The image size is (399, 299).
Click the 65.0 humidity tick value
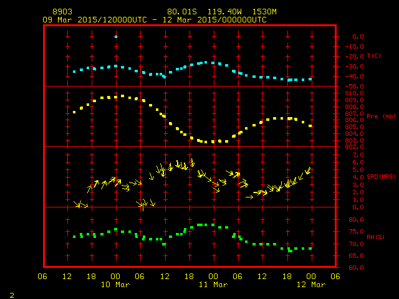356,256
